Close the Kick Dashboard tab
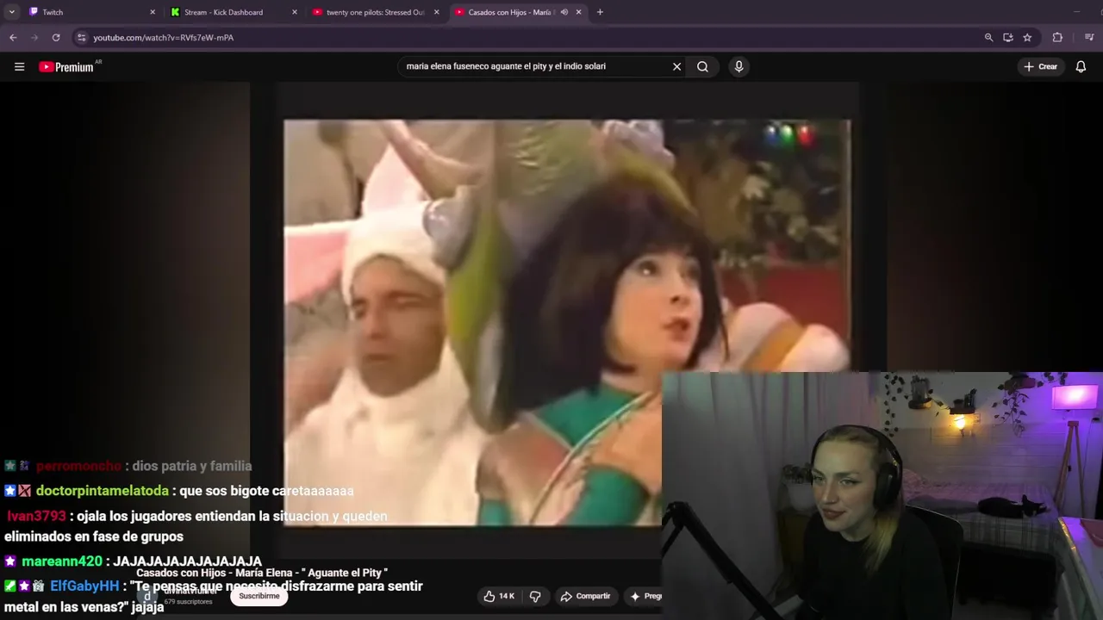Image resolution: width=1103 pixels, height=620 pixels. [295, 12]
